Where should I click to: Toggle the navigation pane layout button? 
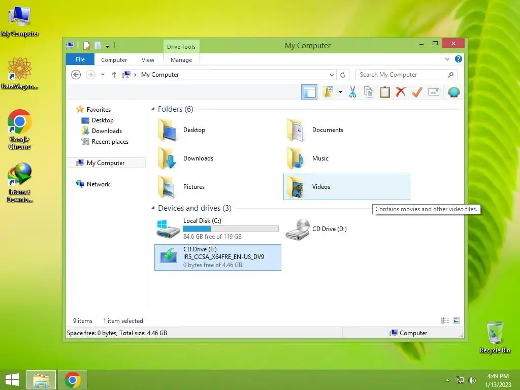click(309, 92)
